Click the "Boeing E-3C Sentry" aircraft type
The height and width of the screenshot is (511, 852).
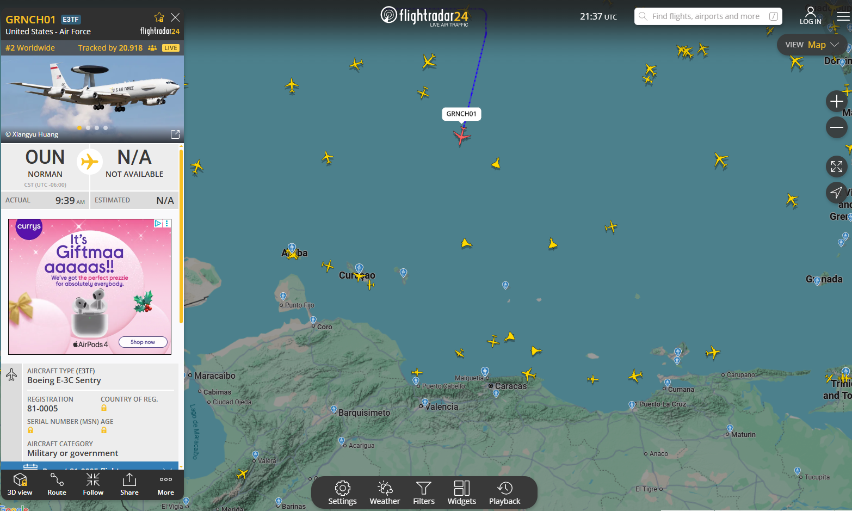pyautogui.click(x=64, y=380)
